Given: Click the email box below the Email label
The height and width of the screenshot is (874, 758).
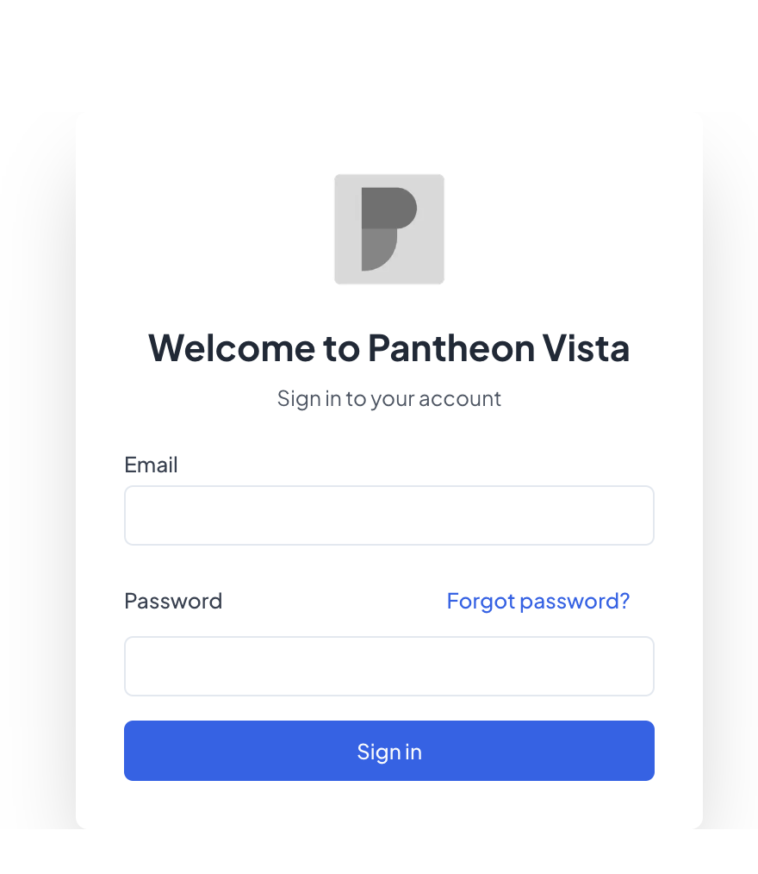Looking at the screenshot, I should coord(388,515).
